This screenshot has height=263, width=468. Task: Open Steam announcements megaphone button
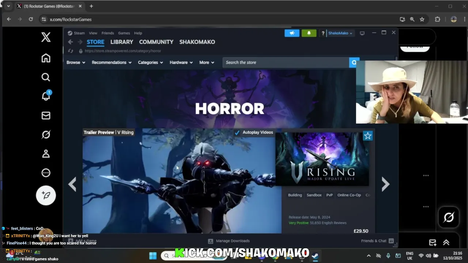(292, 33)
